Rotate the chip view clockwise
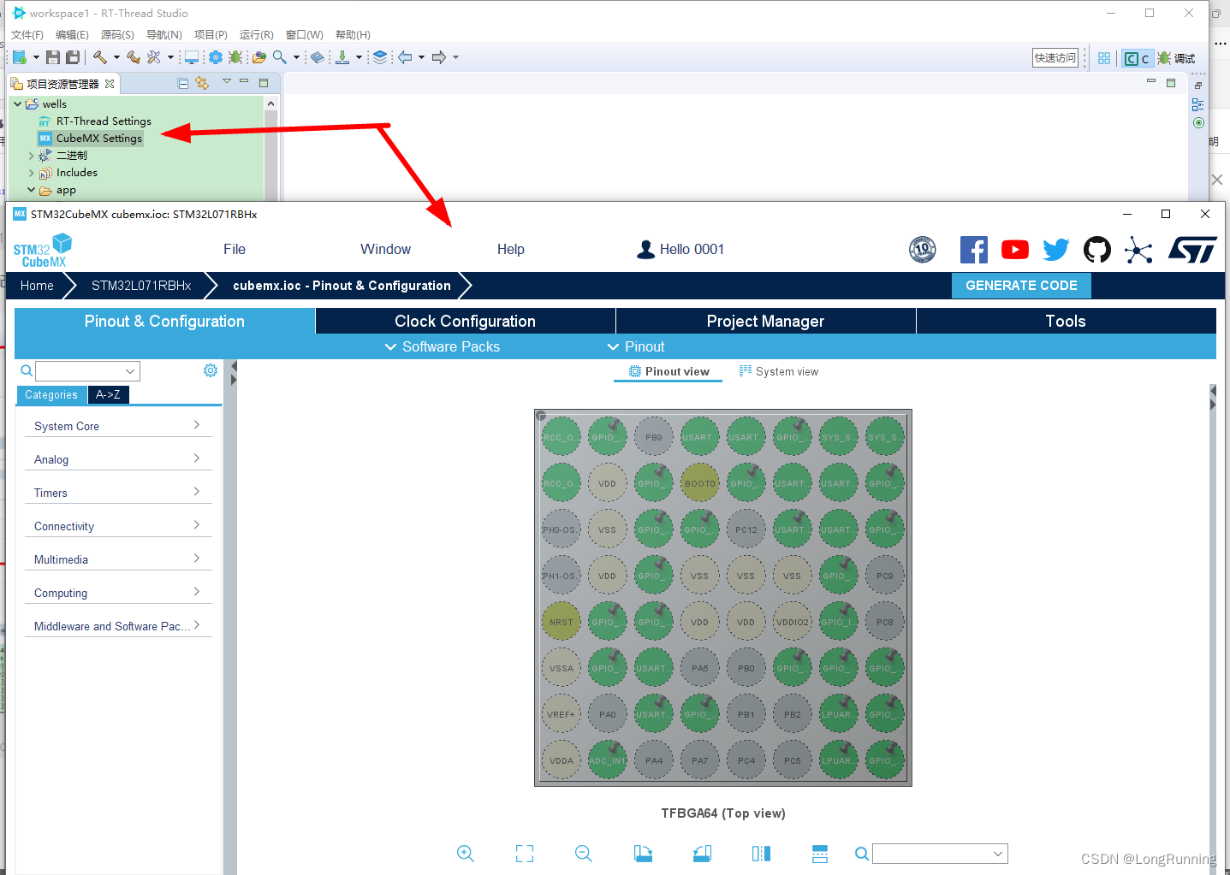Screen dimensions: 1230x875 [643, 853]
